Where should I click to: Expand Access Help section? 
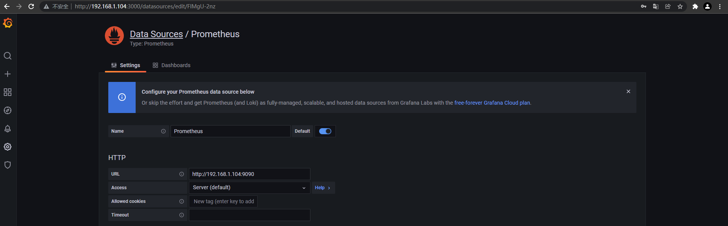click(x=323, y=188)
